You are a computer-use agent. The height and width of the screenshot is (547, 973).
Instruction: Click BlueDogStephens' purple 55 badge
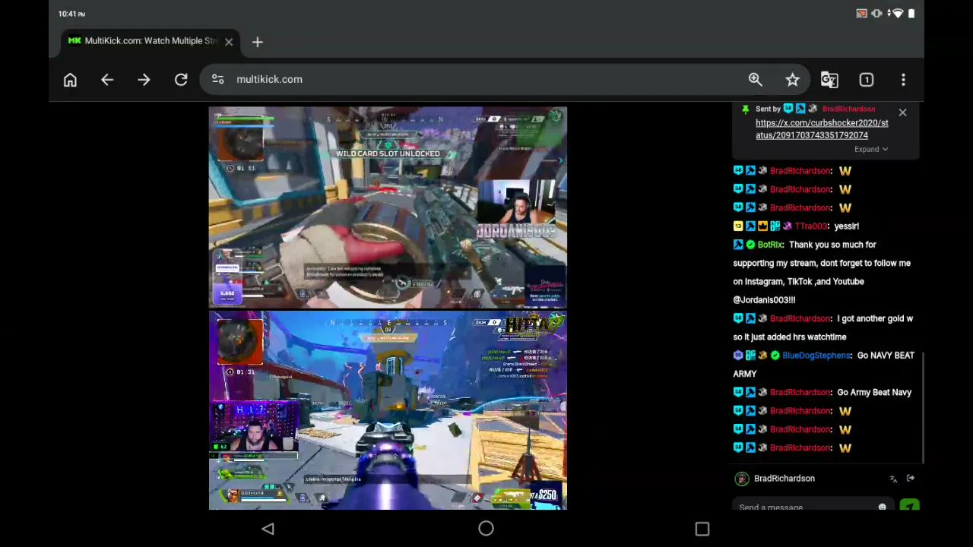[x=738, y=356]
